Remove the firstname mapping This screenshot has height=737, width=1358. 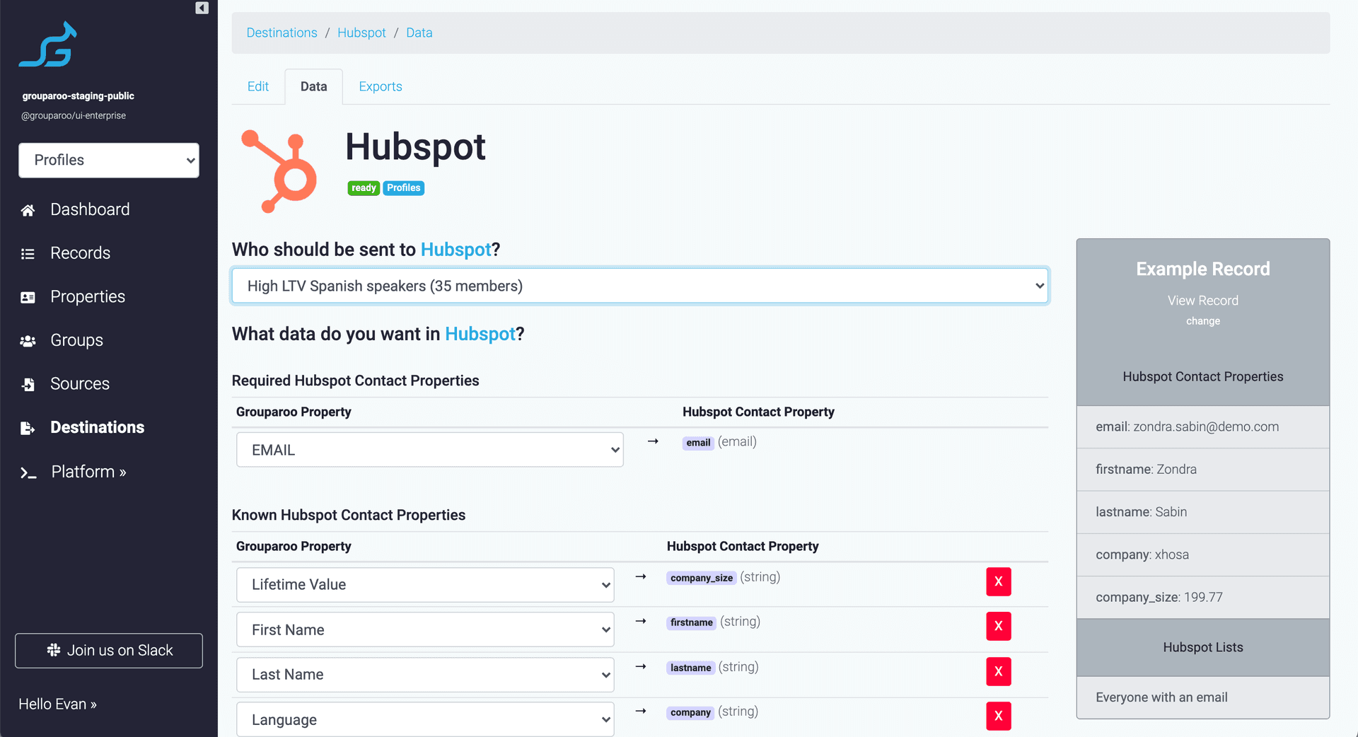click(998, 626)
